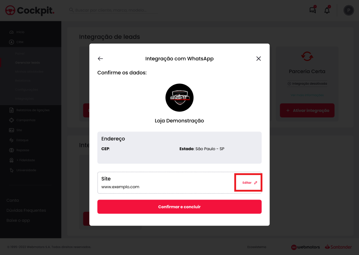Open the notifications bell

click(327, 10)
